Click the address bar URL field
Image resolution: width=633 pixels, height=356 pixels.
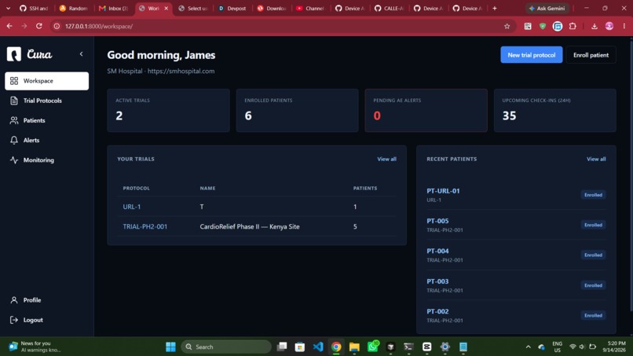pos(283,26)
